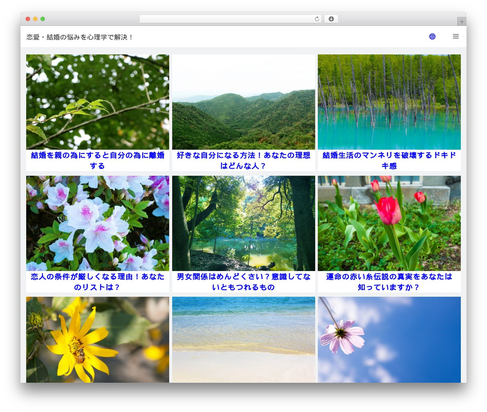Click the yellow flower with bee thumbnail
487x412 pixels.
97,340
